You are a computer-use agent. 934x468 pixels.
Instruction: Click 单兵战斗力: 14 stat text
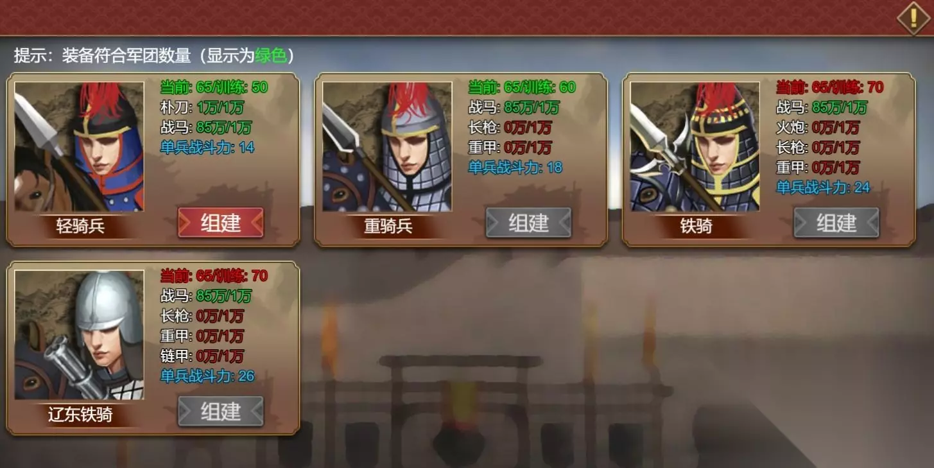click(207, 147)
